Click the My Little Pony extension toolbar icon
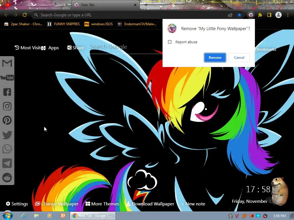Viewport: 294px width, 220px height. (x=251, y=15)
